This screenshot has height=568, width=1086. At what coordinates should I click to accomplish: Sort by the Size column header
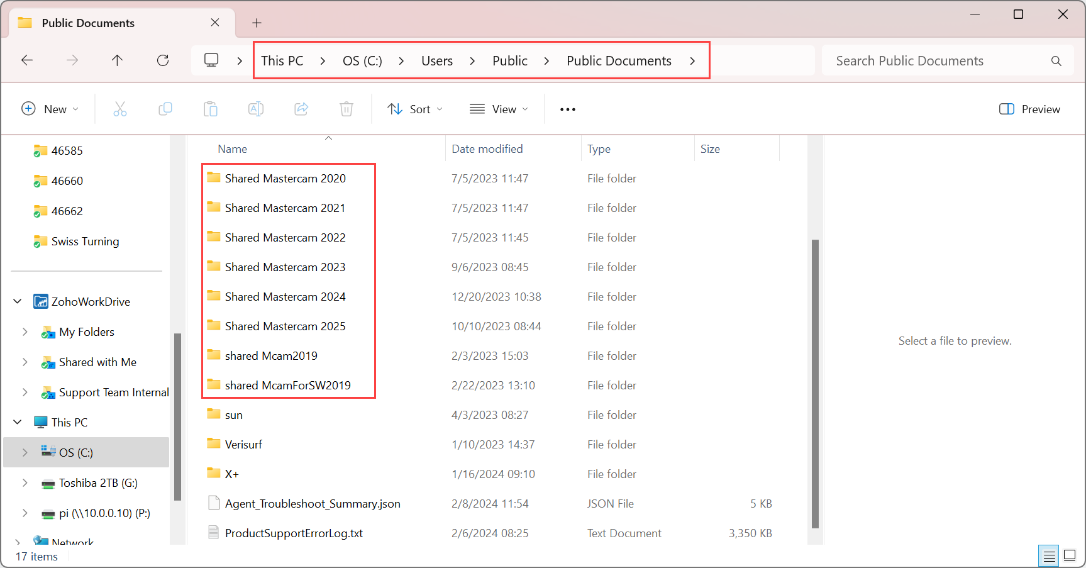click(x=710, y=149)
